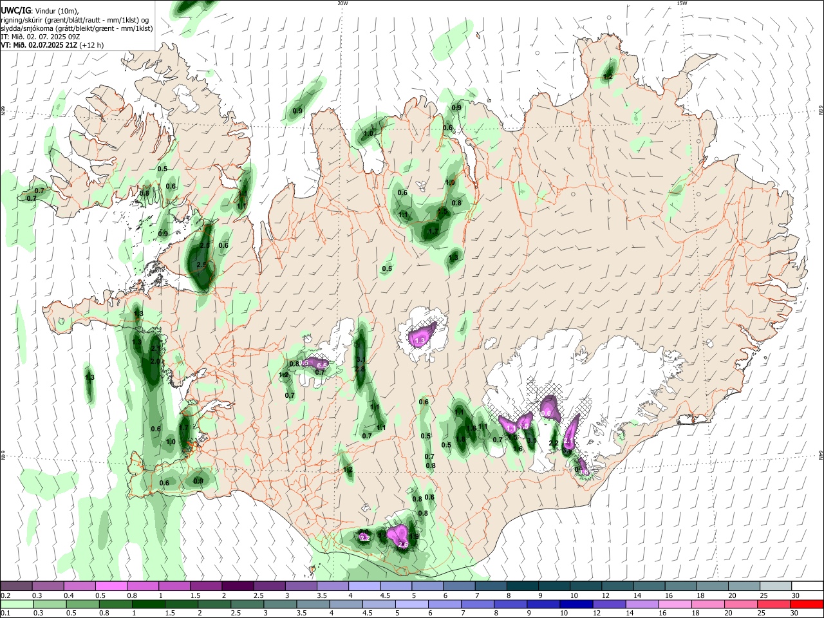
Task: Click the light pink 16–18 swatch in lower legend
Action: click(676, 604)
